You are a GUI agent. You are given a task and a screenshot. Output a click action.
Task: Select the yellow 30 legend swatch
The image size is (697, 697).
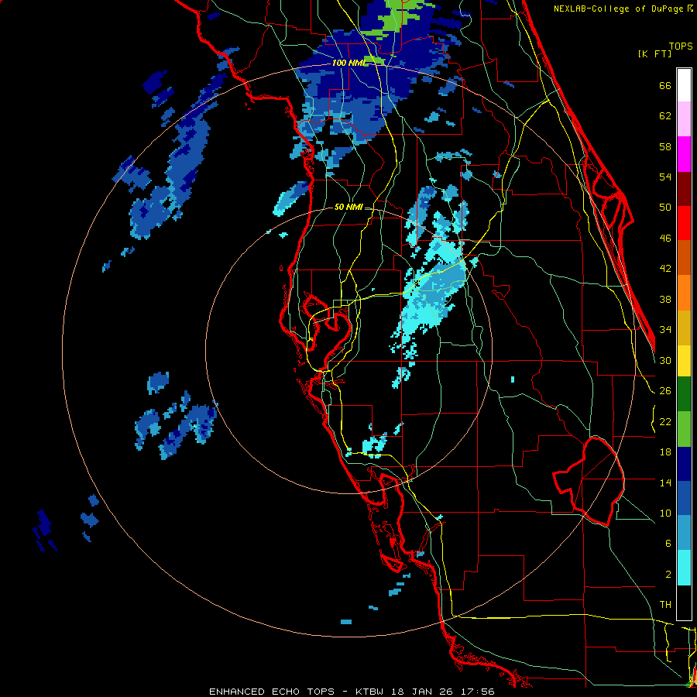684,361
